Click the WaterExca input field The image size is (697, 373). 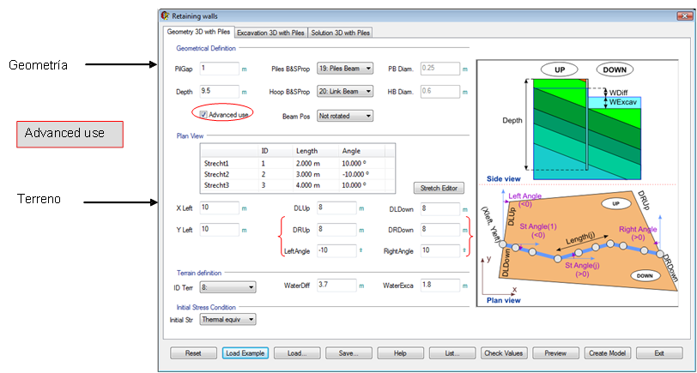click(x=440, y=286)
